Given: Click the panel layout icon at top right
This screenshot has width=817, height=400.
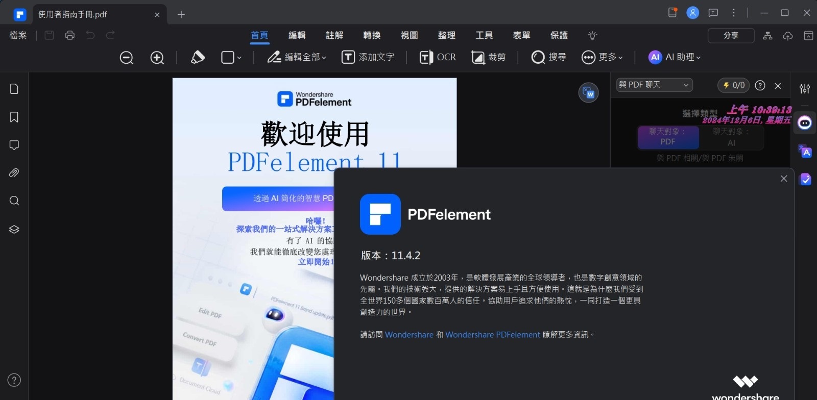Looking at the screenshot, I should (x=808, y=36).
